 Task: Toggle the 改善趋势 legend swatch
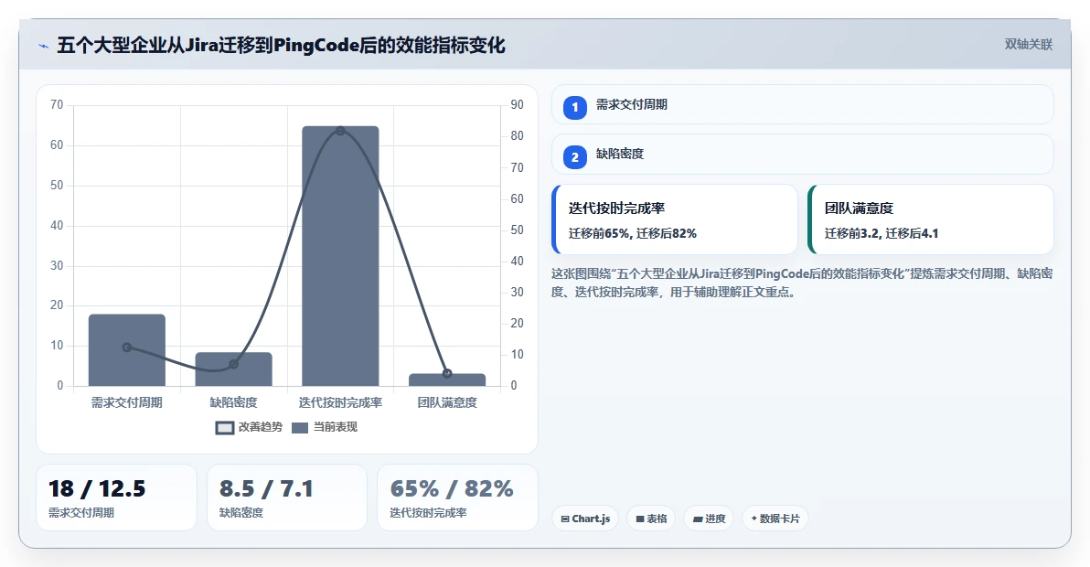225,427
